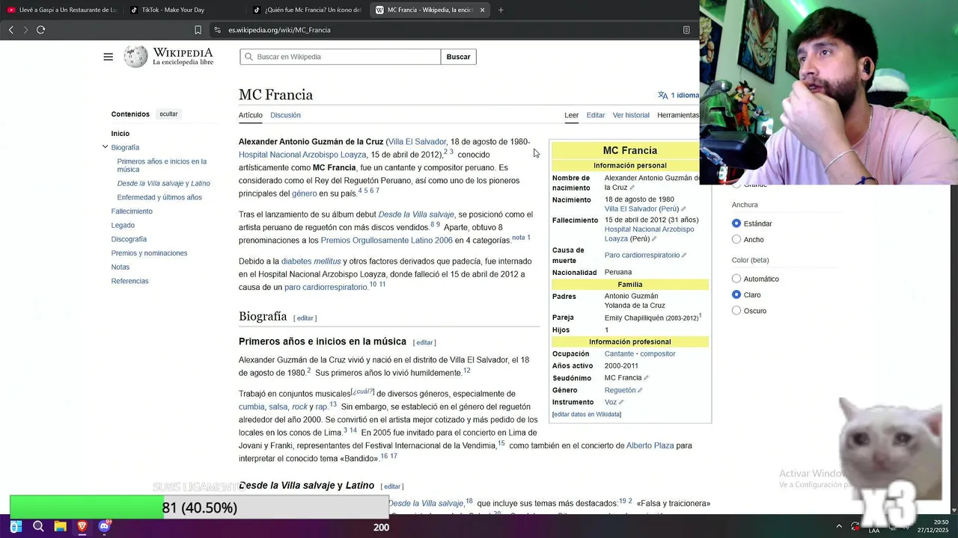Open Premios Orgullosamente Latino 2006 link
The width and height of the screenshot is (958, 538).
coord(386,241)
